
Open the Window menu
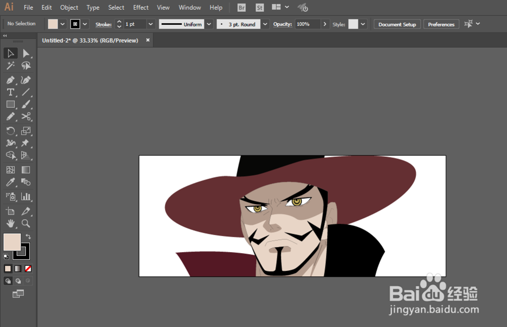pyautogui.click(x=190, y=8)
